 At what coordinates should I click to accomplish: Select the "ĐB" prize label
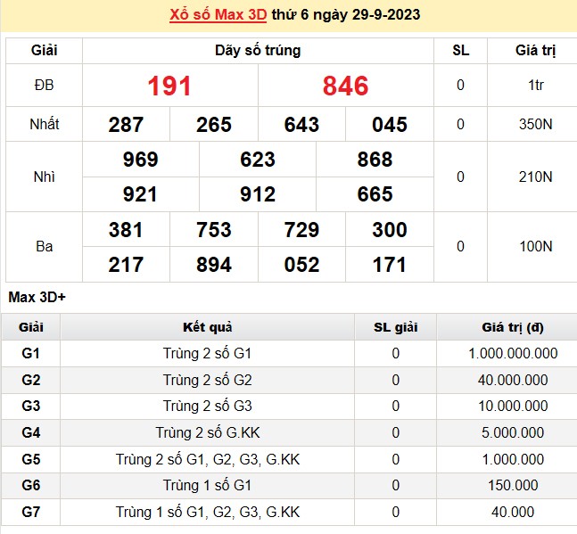pos(44,86)
